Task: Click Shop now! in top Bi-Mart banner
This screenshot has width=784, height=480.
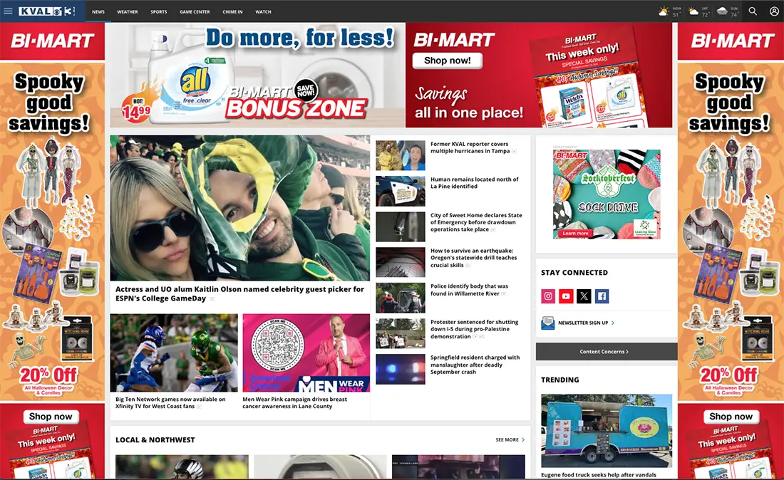Action: click(448, 61)
